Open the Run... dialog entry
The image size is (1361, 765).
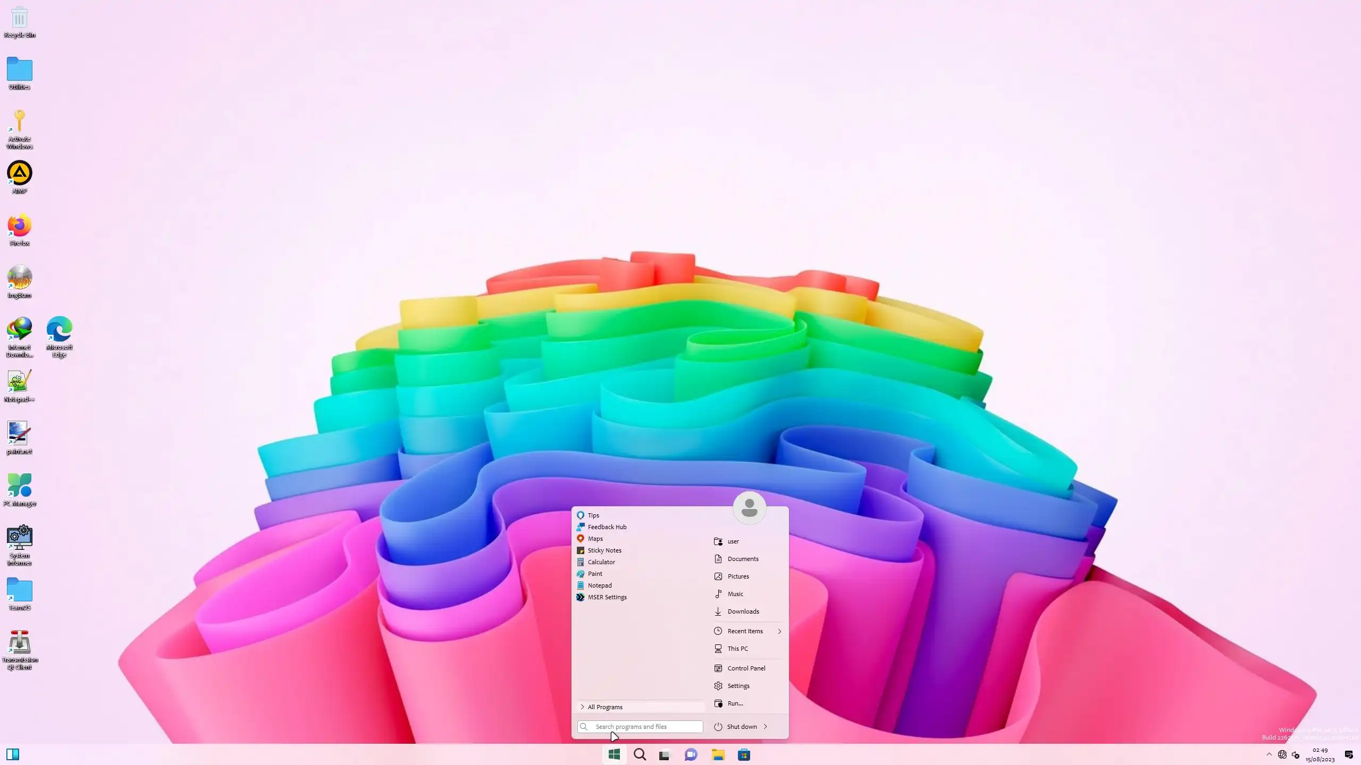(735, 703)
